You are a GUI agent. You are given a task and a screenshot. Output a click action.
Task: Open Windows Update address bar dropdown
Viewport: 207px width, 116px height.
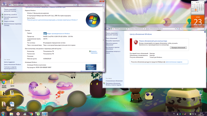[x=175, y=29]
